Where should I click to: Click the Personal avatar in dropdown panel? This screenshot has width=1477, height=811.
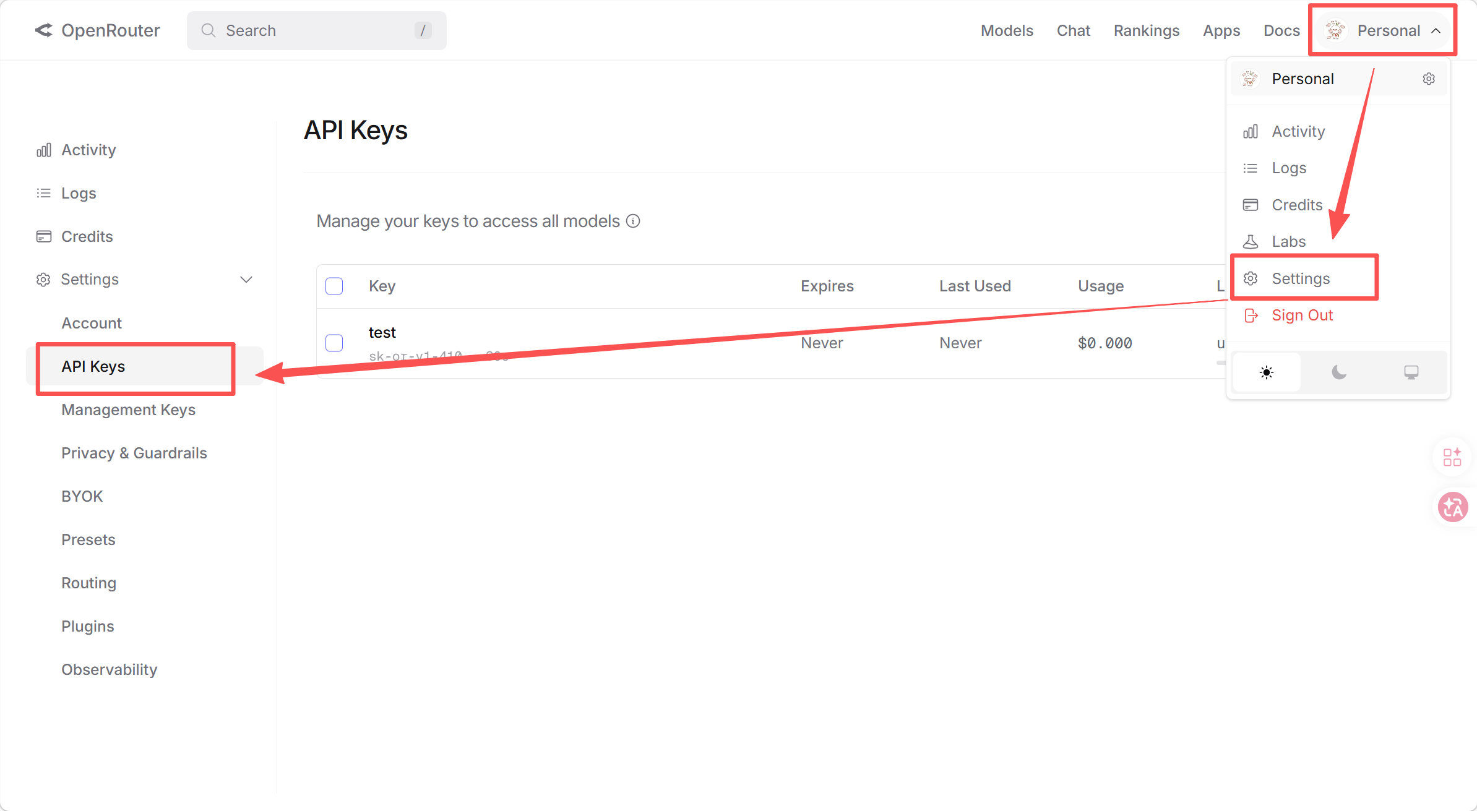(1250, 79)
